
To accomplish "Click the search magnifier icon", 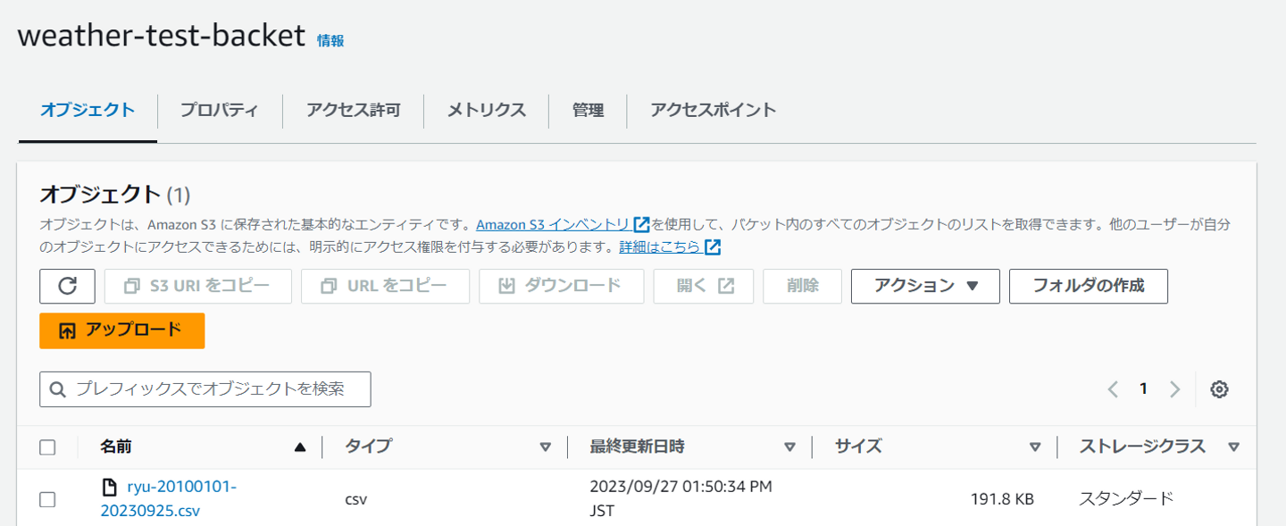I will click(x=58, y=389).
